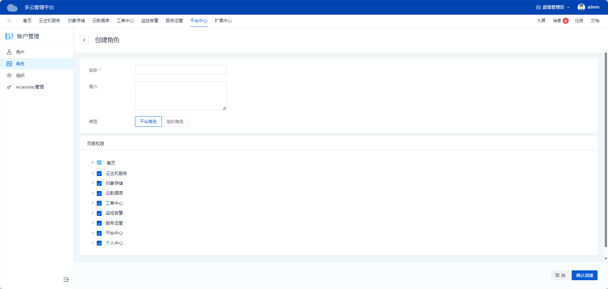Click the back arrow beside 创建角色
608x289 pixels.
pyautogui.click(x=84, y=40)
